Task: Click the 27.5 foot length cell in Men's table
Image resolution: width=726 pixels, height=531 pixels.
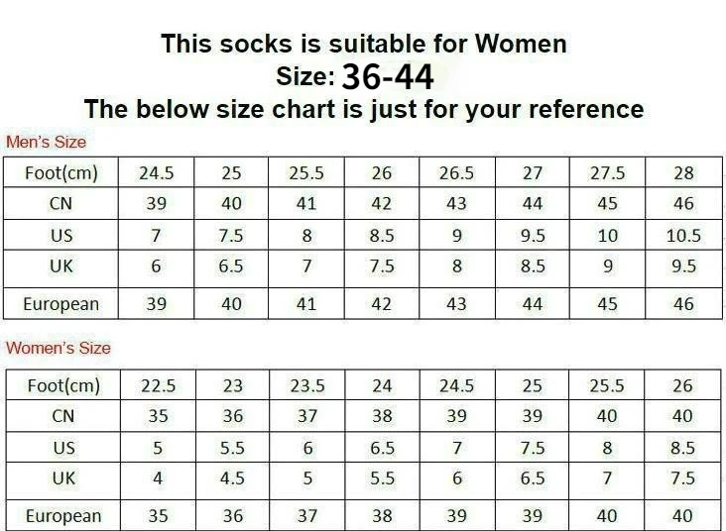Action: (608, 173)
